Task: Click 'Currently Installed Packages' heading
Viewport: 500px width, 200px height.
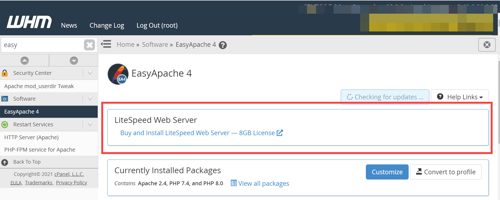Action: [167, 170]
